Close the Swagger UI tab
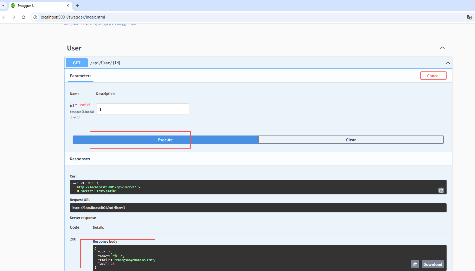 click(68, 5)
